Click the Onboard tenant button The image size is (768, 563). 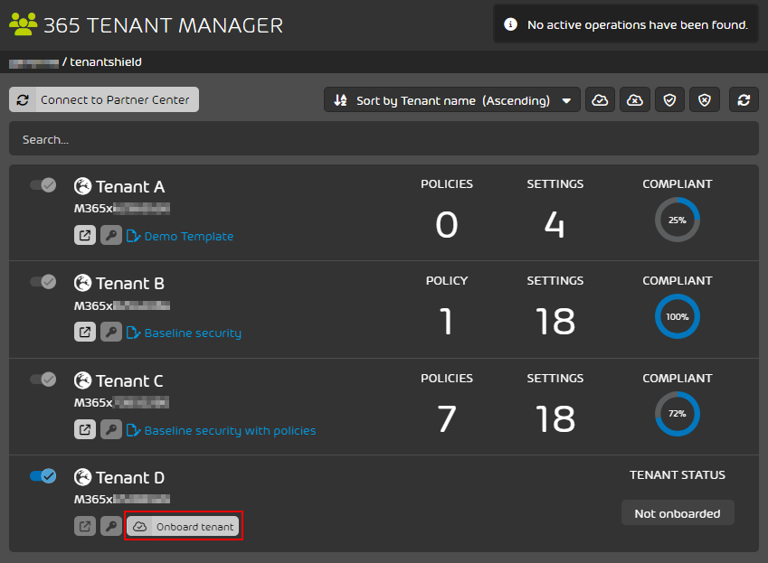point(184,526)
